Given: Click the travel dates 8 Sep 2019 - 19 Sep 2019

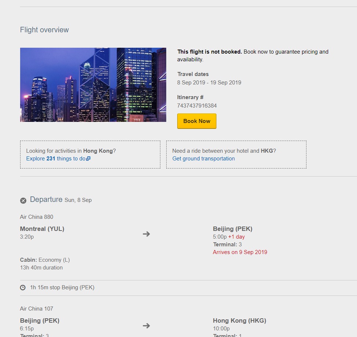Looking at the screenshot, I should 209,83.
